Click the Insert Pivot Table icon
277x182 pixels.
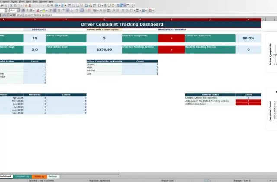click(x=94, y=6)
